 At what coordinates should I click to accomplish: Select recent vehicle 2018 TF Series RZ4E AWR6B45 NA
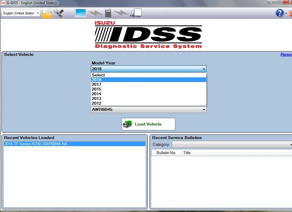75,144
